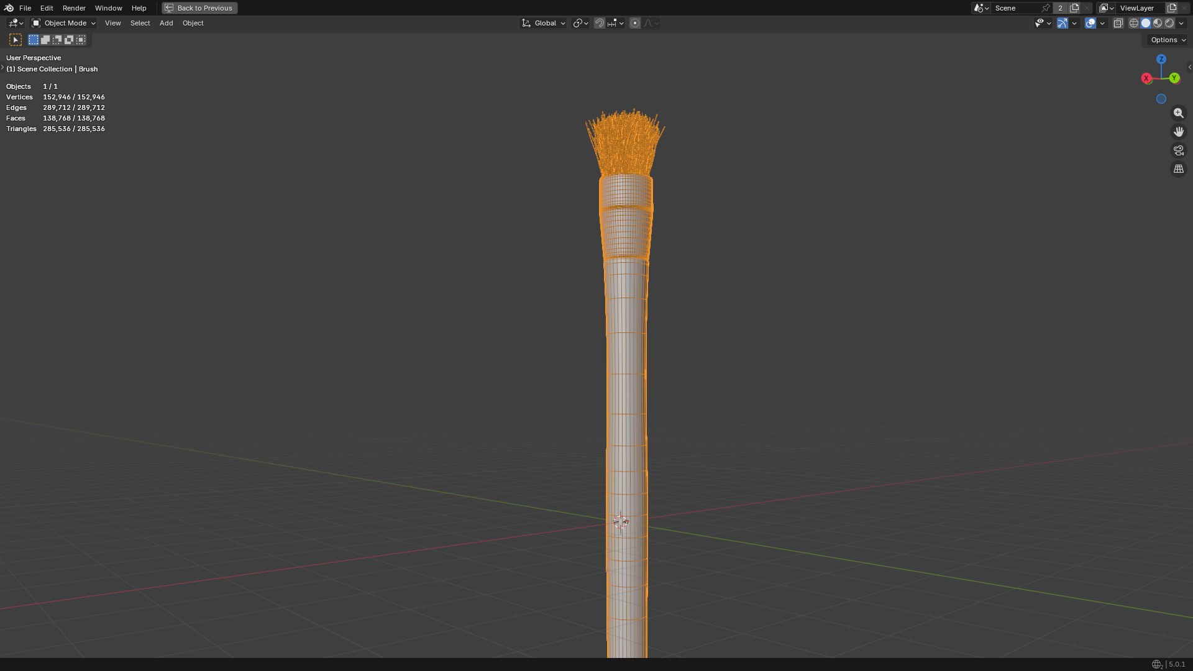The height and width of the screenshot is (671, 1193).
Task: Open the viewport Add menu
Action: point(166,23)
